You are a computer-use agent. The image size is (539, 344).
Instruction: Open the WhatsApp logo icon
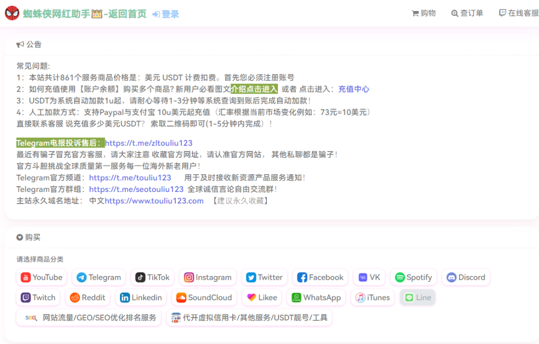pyautogui.click(x=296, y=298)
